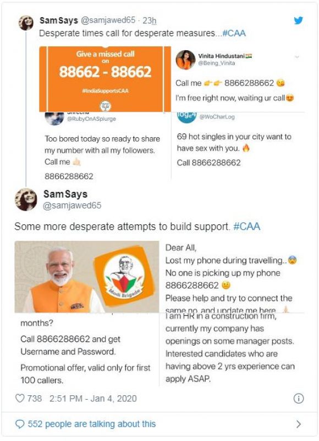Click the large Sam Says profile picture
The image size is (319, 441).
tap(26, 200)
